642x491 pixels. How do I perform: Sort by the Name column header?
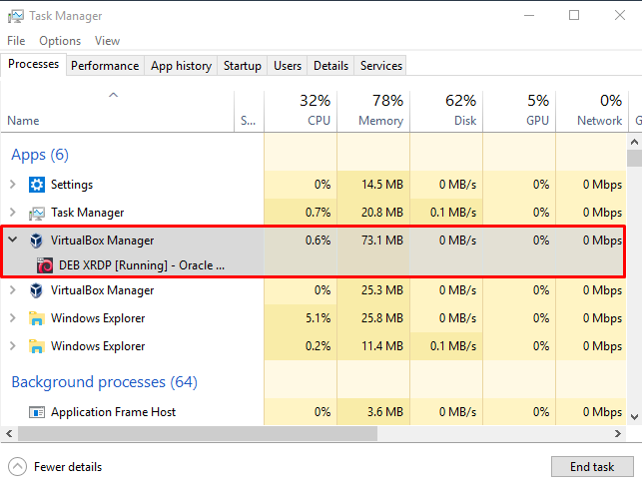click(x=118, y=112)
